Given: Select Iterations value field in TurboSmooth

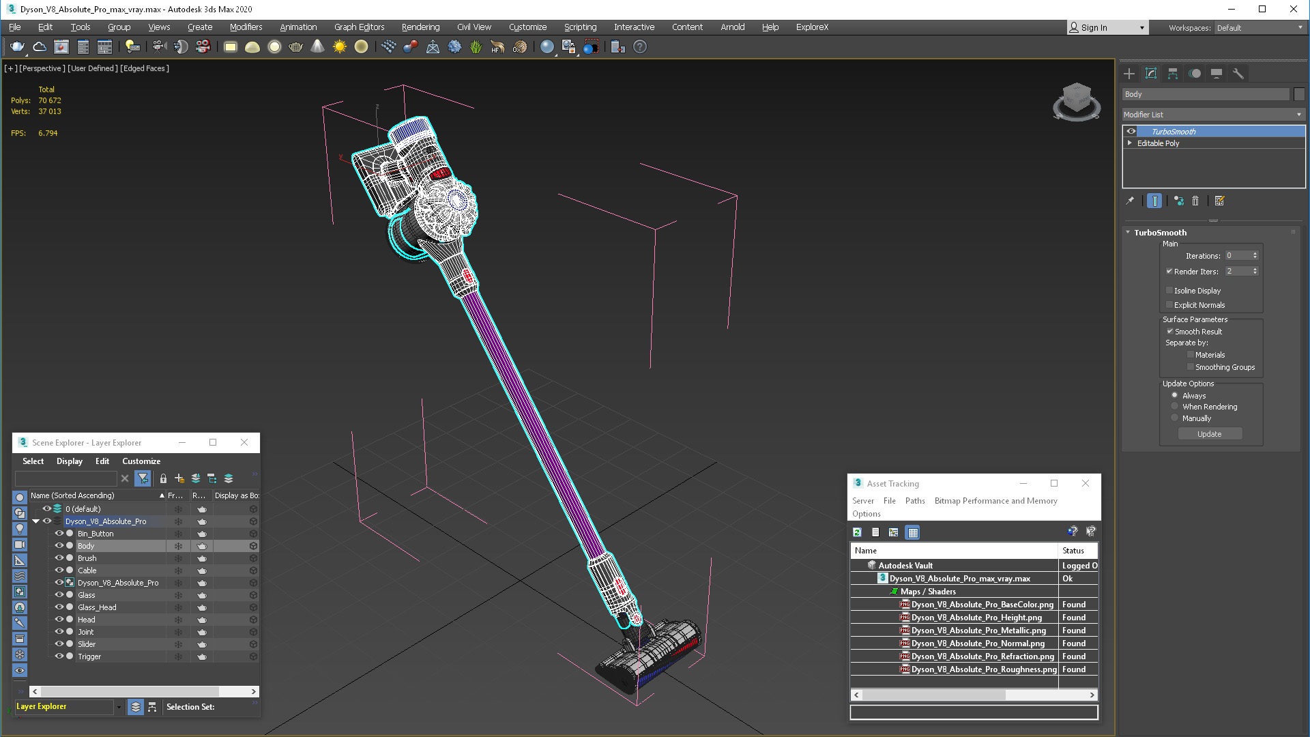Looking at the screenshot, I should point(1237,256).
